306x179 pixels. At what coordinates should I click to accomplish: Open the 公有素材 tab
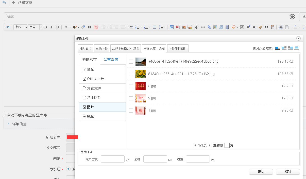[111, 60]
